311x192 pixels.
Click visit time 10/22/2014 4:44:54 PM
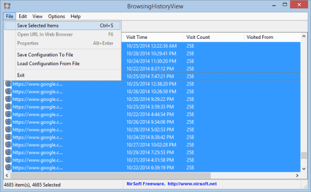tap(150, 114)
